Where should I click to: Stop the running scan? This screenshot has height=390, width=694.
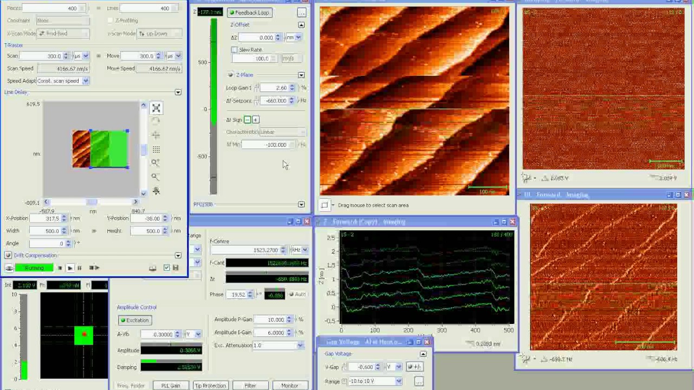point(60,268)
